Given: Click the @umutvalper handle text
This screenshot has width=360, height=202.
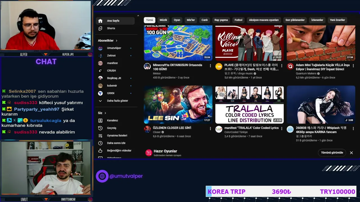Looking at the screenshot, I should pos(126,176).
